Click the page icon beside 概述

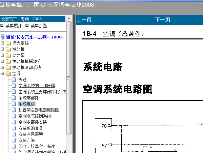[14, 80]
